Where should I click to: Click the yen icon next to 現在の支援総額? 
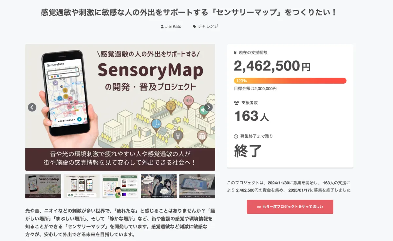(x=235, y=52)
